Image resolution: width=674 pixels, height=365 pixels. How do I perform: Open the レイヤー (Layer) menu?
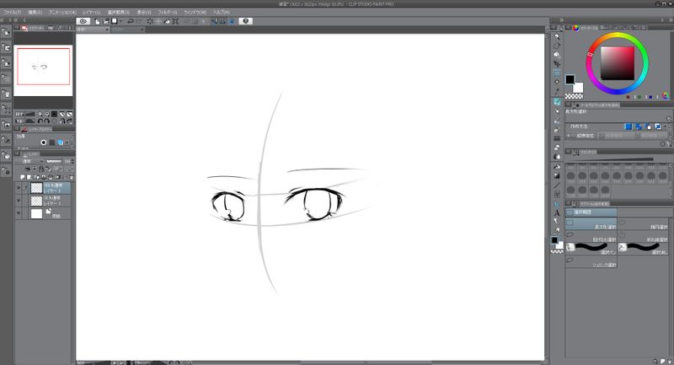[x=91, y=13]
